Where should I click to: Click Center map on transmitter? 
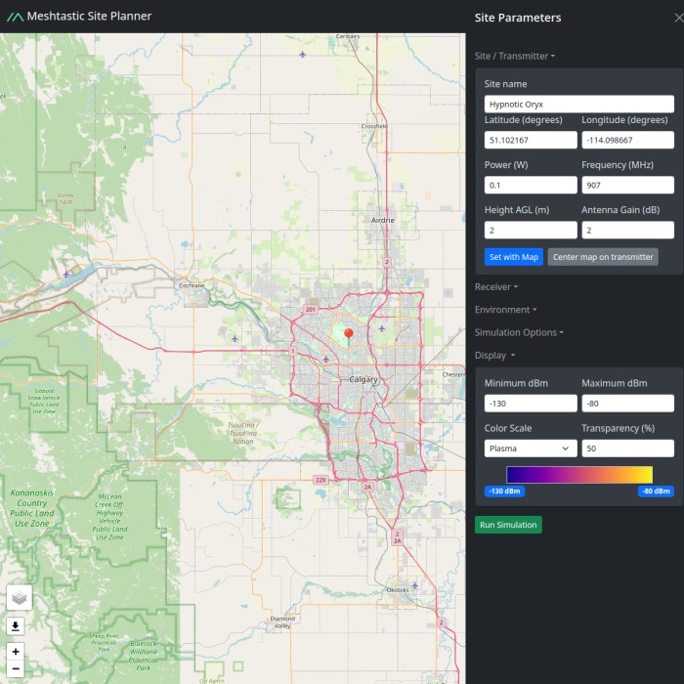coord(602,257)
